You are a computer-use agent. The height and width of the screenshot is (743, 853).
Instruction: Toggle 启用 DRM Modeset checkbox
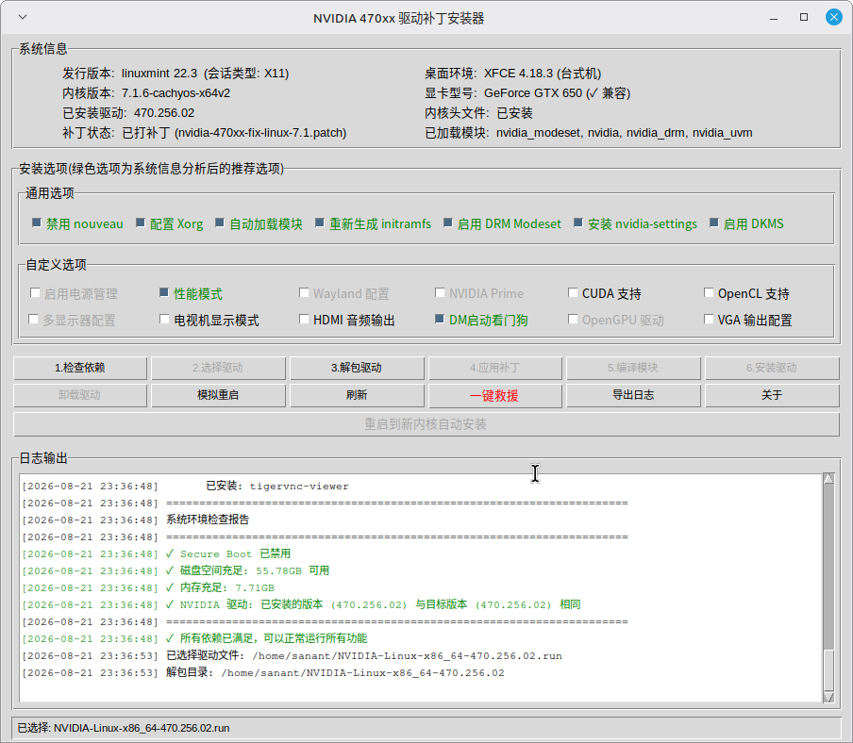point(447,223)
